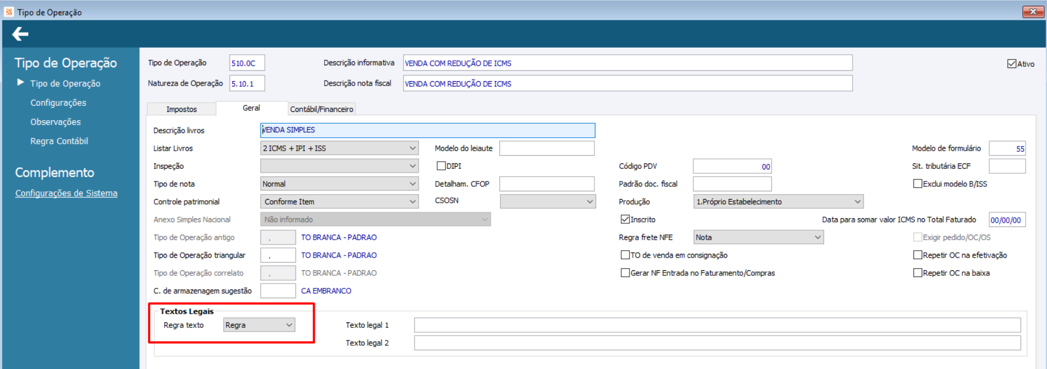Click TO BRANCA - PADRAO beside Operação triangular
The image size is (1047, 369).
point(339,255)
